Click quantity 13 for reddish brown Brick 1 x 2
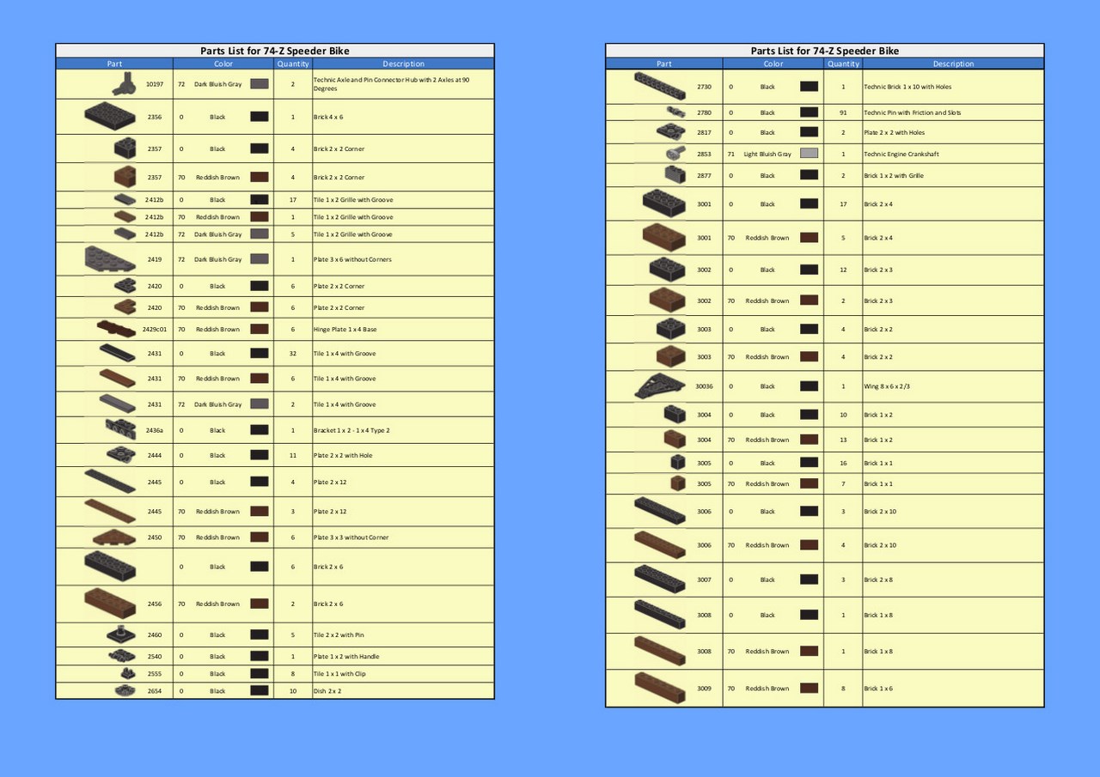The height and width of the screenshot is (777, 1100). click(843, 440)
